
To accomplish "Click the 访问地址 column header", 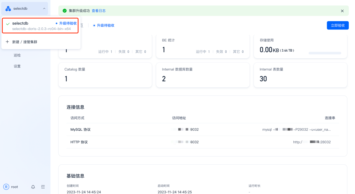I will coord(179,118).
